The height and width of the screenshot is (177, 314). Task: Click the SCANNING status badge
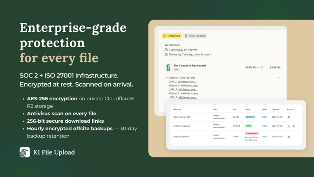coord(250,117)
